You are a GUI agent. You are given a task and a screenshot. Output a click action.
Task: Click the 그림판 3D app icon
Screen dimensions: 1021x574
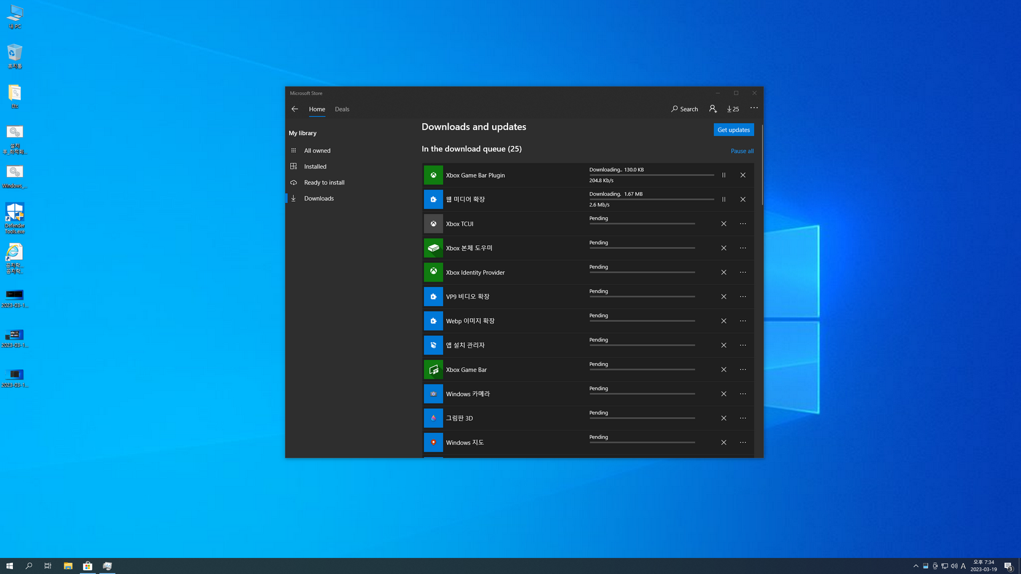433,418
